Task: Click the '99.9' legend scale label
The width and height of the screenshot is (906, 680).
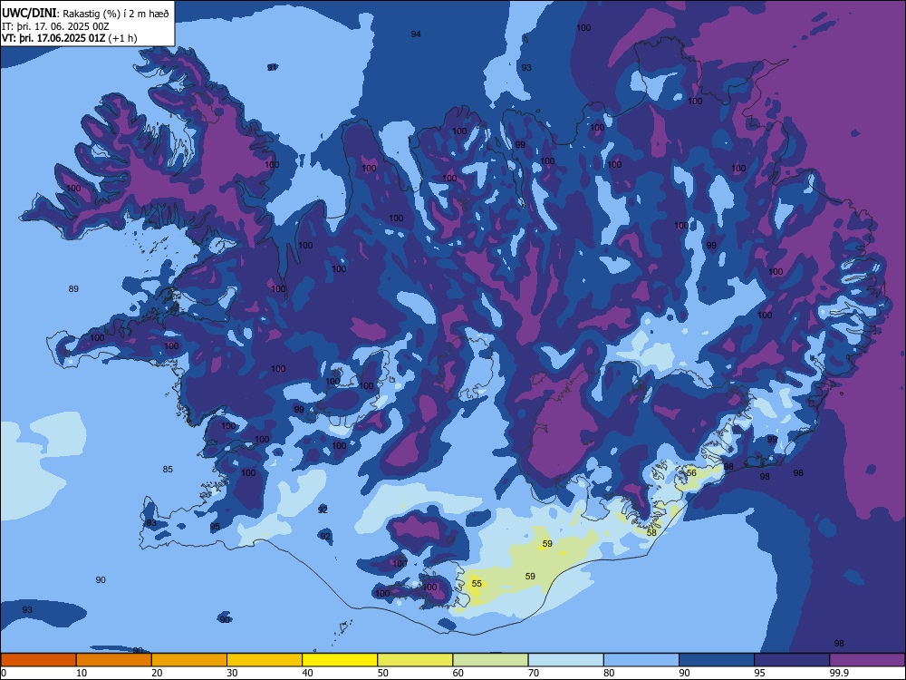Action: (838, 673)
